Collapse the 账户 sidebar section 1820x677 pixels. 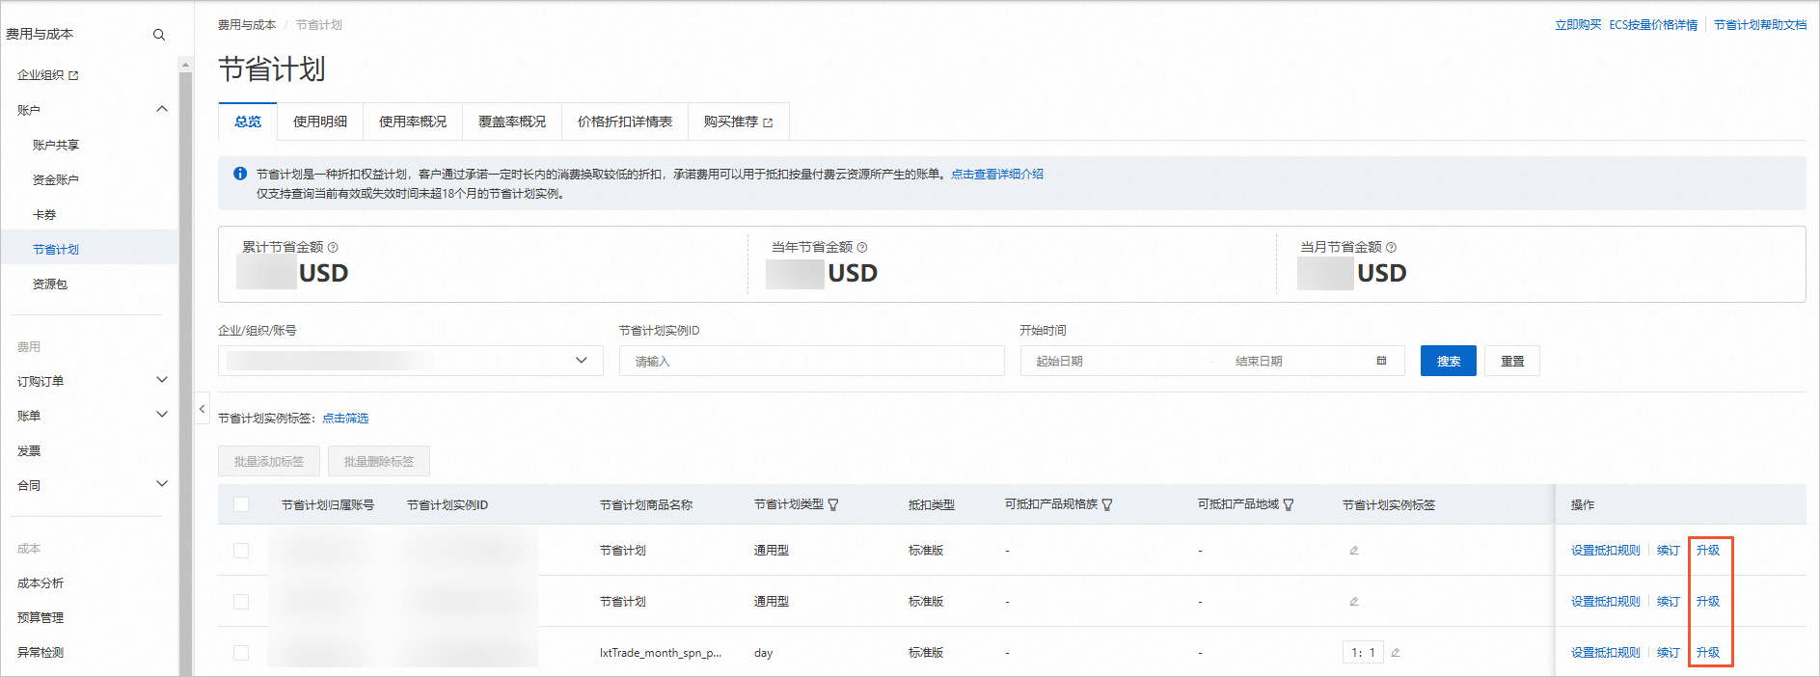pos(162,110)
